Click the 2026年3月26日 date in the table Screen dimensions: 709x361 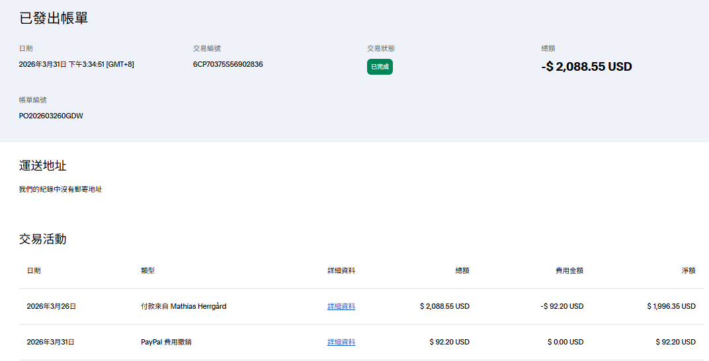[x=51, y=307]
